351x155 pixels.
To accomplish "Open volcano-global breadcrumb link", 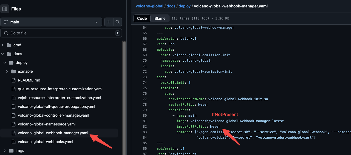I will coord(149,6).
